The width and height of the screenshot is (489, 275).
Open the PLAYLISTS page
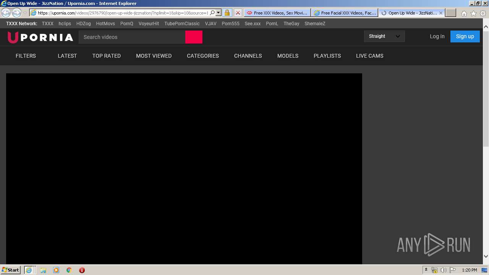pos(327,56)
